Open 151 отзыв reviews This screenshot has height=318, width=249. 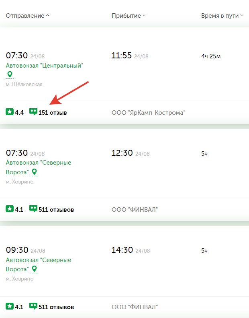click(x=53, y=113)
